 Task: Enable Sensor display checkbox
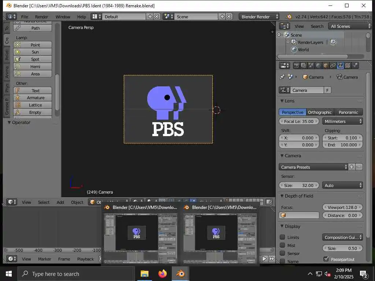(x=282, y=253)
